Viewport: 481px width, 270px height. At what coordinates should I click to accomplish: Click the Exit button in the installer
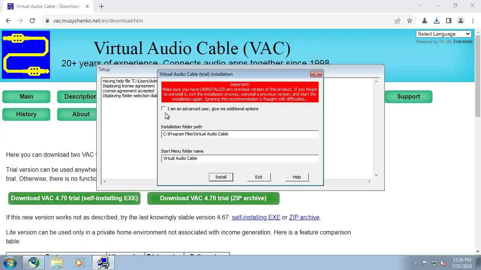(x=259, y=177)
